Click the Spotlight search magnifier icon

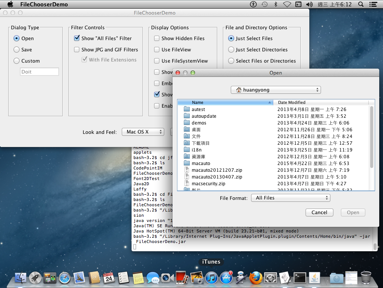coord(361,4)
